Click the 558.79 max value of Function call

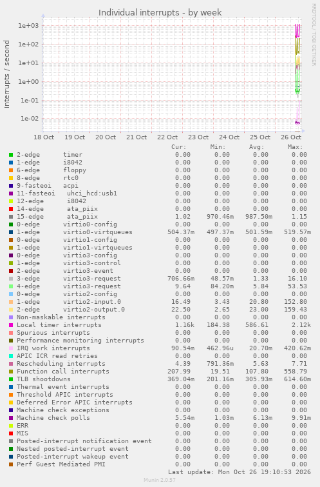coord(295,372)
